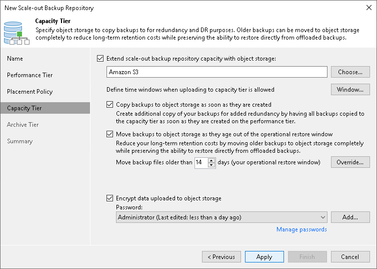The image size is (377, 269).
Task: Toggle Move backups to object storage checkbox
Action: pos(110,134)
